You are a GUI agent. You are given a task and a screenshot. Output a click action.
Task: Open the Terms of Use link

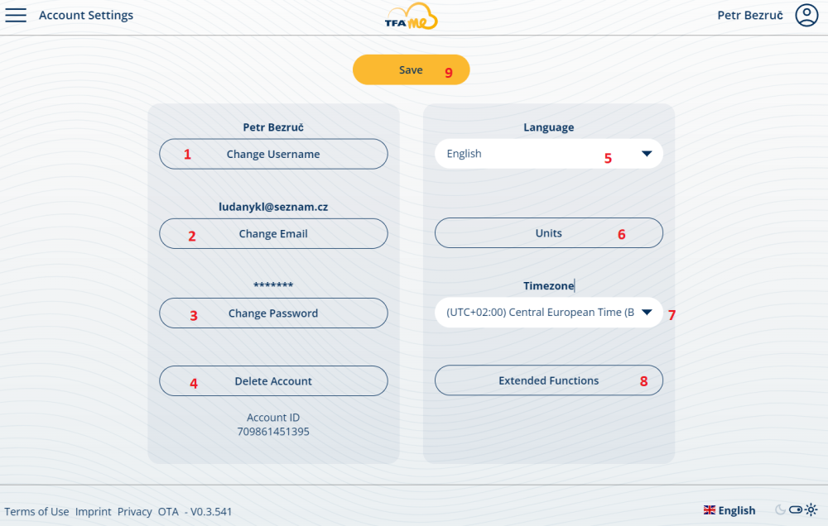pos(36,512)
